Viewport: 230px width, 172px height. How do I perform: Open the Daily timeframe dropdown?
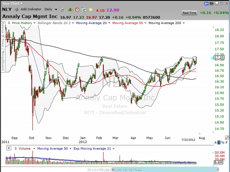click(51, 9)
